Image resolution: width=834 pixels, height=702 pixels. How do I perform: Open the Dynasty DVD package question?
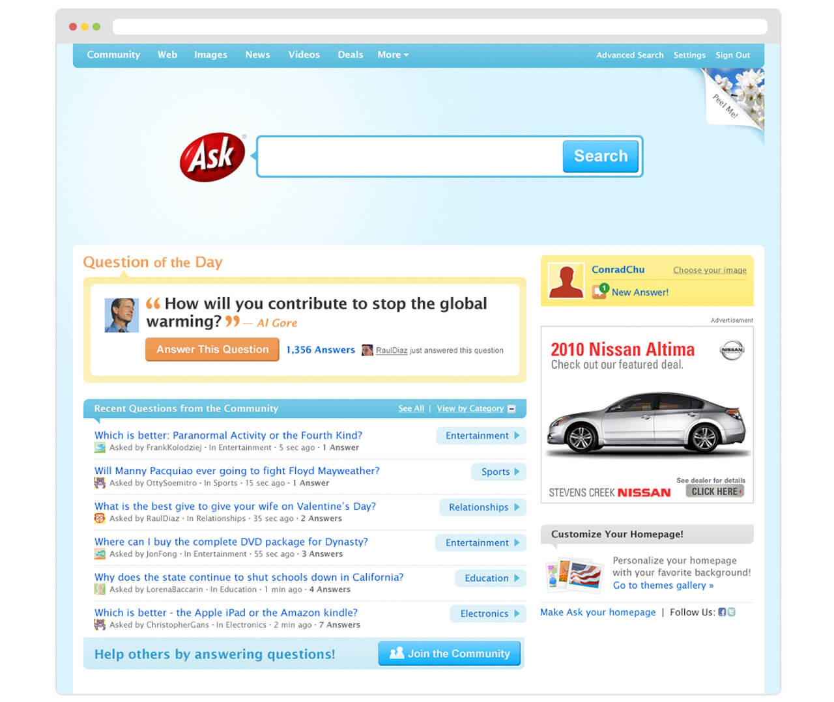pos(231,542)
